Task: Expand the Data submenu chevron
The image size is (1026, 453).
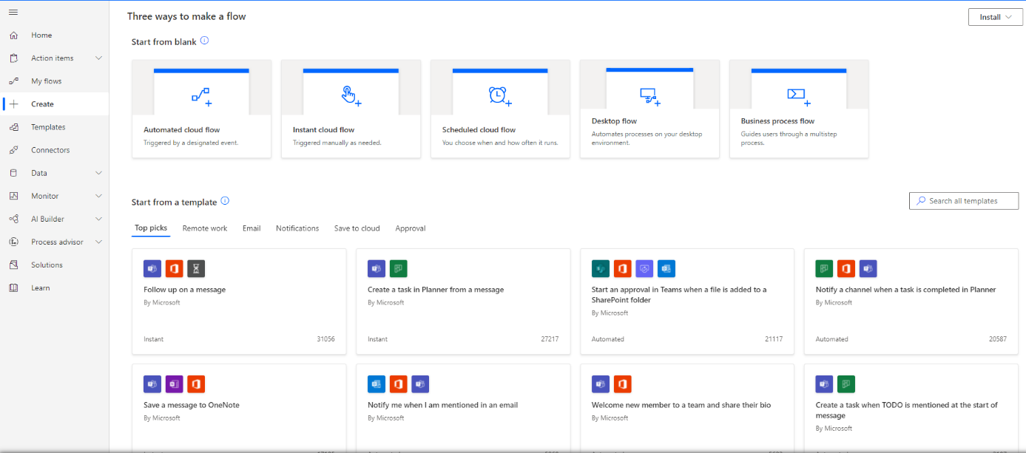Action: (98, 173)
